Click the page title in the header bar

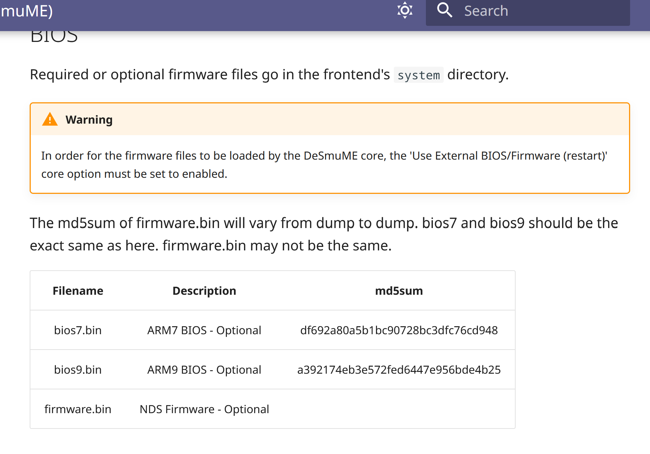tap(27, 11)
